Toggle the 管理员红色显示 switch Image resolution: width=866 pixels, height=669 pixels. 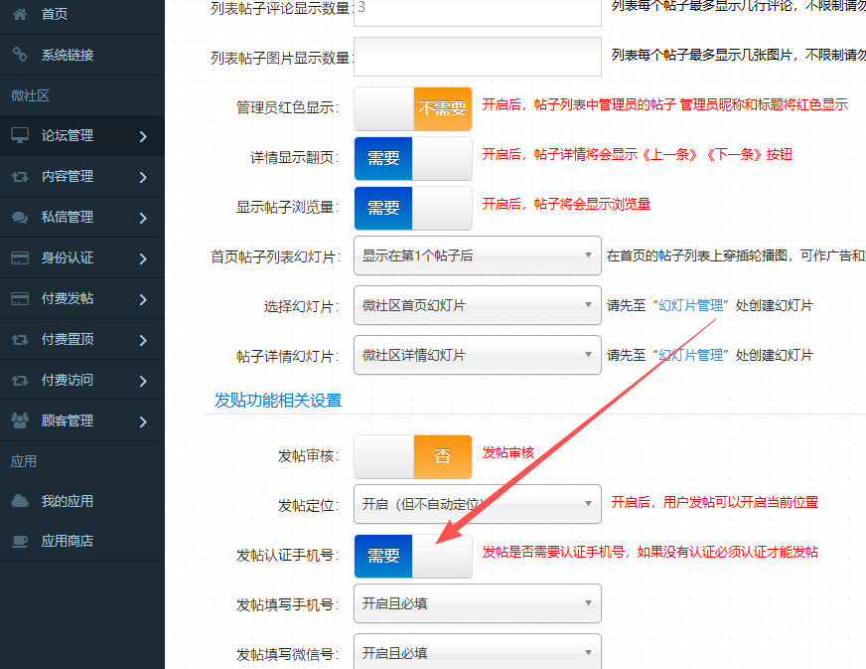pos(413,108)
